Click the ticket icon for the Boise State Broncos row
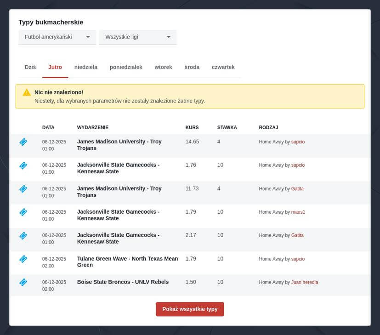The width and height of the screenshot is (380, 335). pyautogui.click(x=23, y=282)
